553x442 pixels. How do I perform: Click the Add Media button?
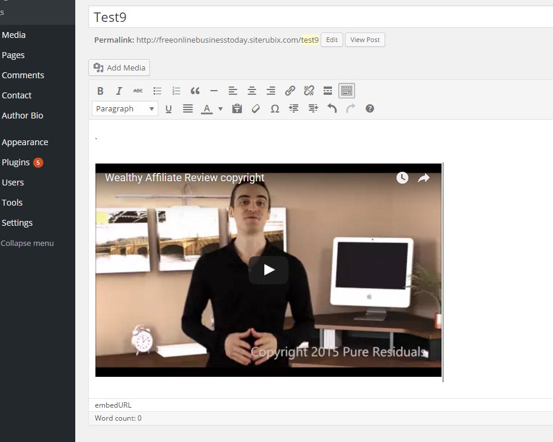click(x=119, y=68)
